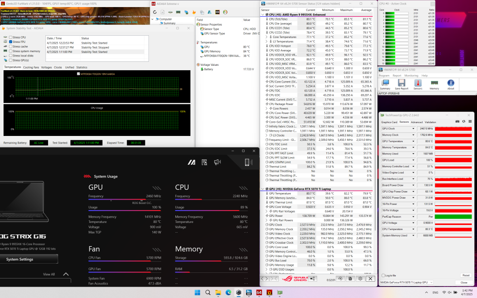Image resolution: width=477 pixels, height=298 pixels.
Task: Open Advanced tab in GPU-Z
Action: [x=416, y=122]
